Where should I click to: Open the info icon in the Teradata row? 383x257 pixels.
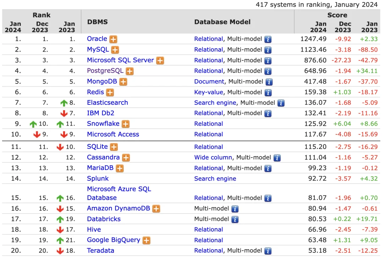(268, 251)
